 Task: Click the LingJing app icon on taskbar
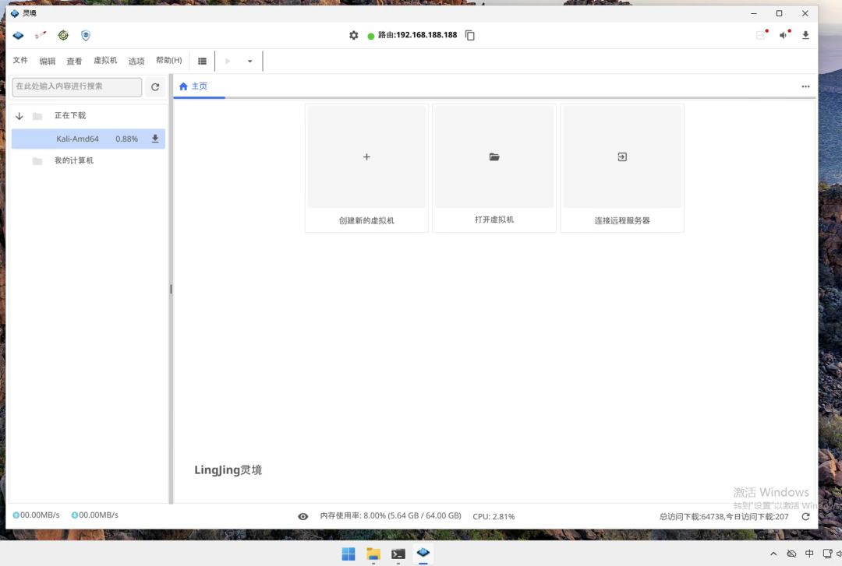423,553
